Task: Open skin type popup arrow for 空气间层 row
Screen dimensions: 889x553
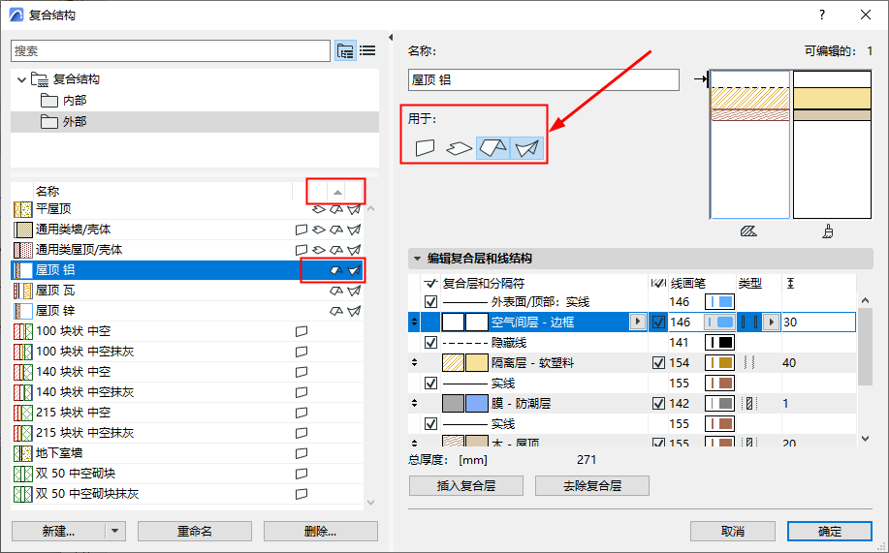Action: 771,322
